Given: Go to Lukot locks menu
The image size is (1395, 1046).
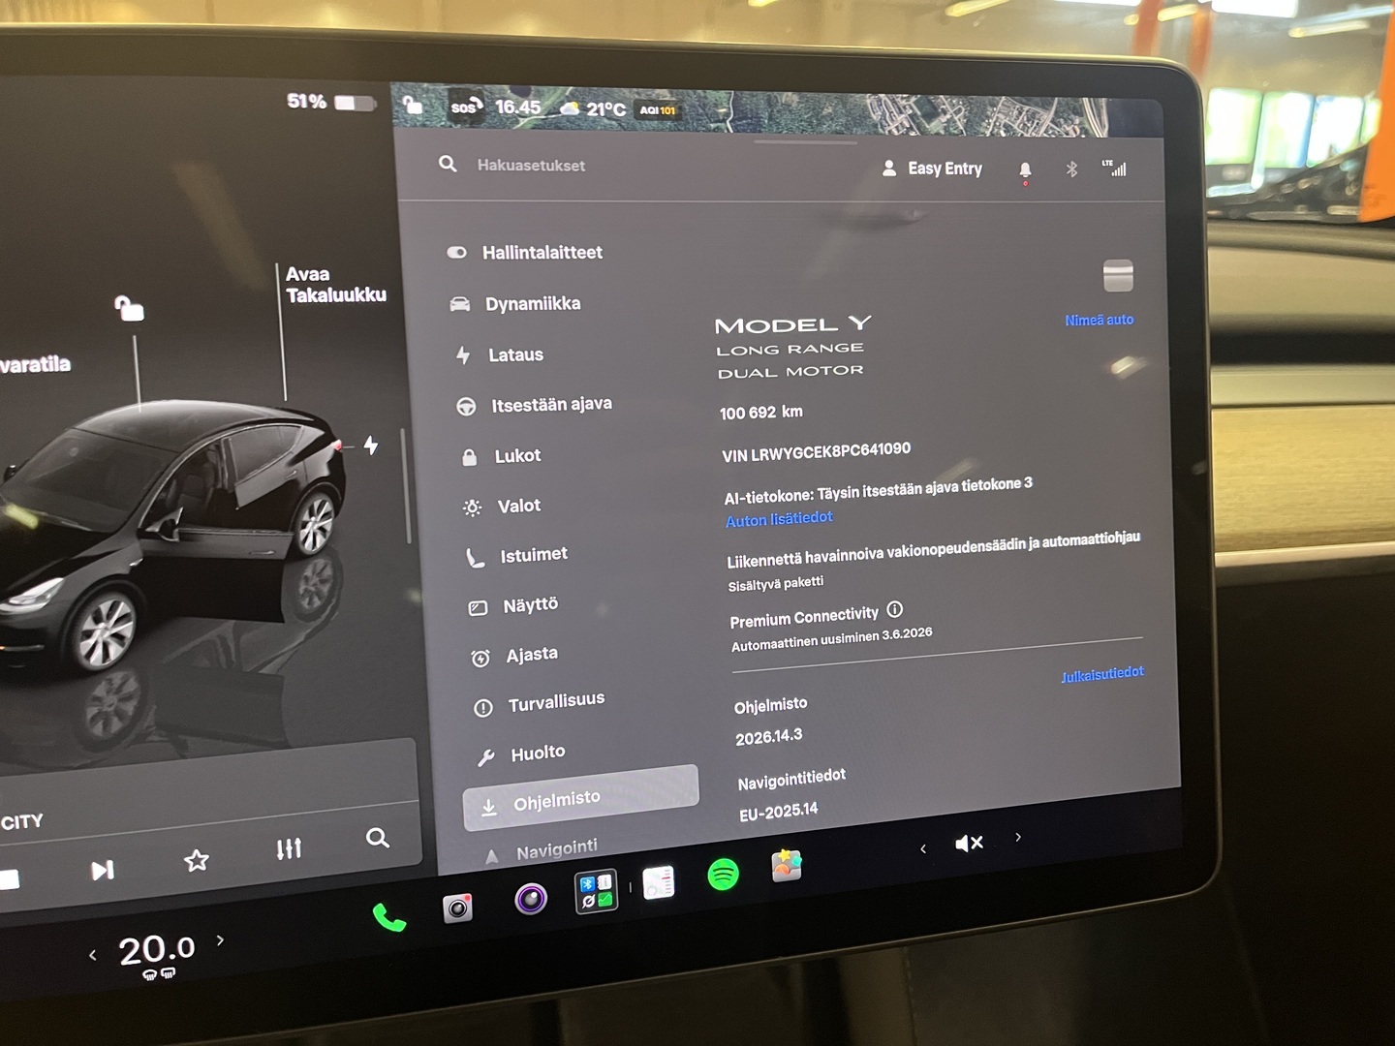Looking at the screenshot, I should [x=501, y=456].
